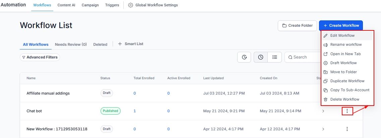Click the Total Enrolled count for Chat bot
Viewport: 381px width, 138px height.
[135, 111]
